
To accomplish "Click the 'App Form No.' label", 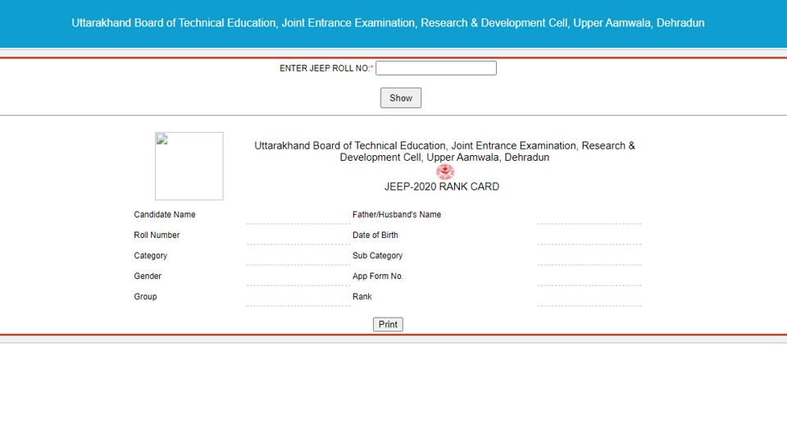I will [378, 277].
